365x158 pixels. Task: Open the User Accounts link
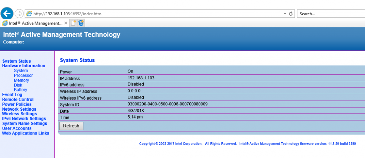point(17,128)
